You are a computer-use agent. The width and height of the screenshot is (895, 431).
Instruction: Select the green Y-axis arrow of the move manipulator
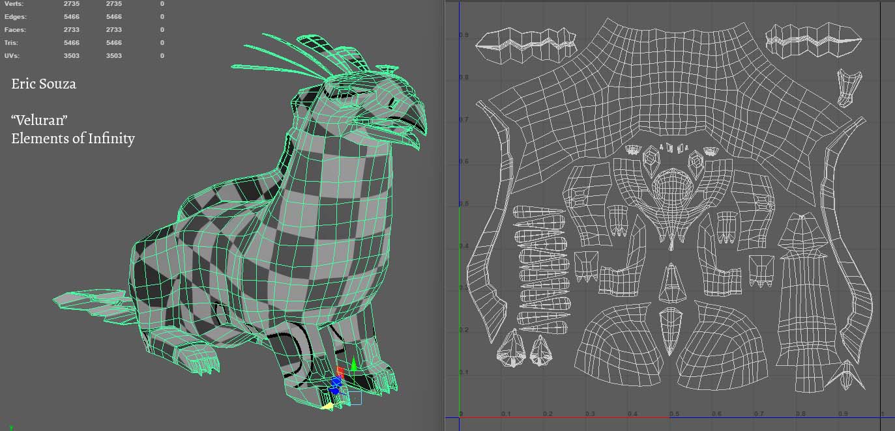tap(353, 365)
